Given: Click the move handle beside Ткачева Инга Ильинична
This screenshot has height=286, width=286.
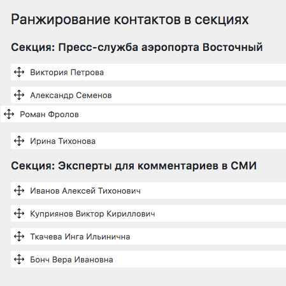Looking at the screenshot, I should pos(19,236).
